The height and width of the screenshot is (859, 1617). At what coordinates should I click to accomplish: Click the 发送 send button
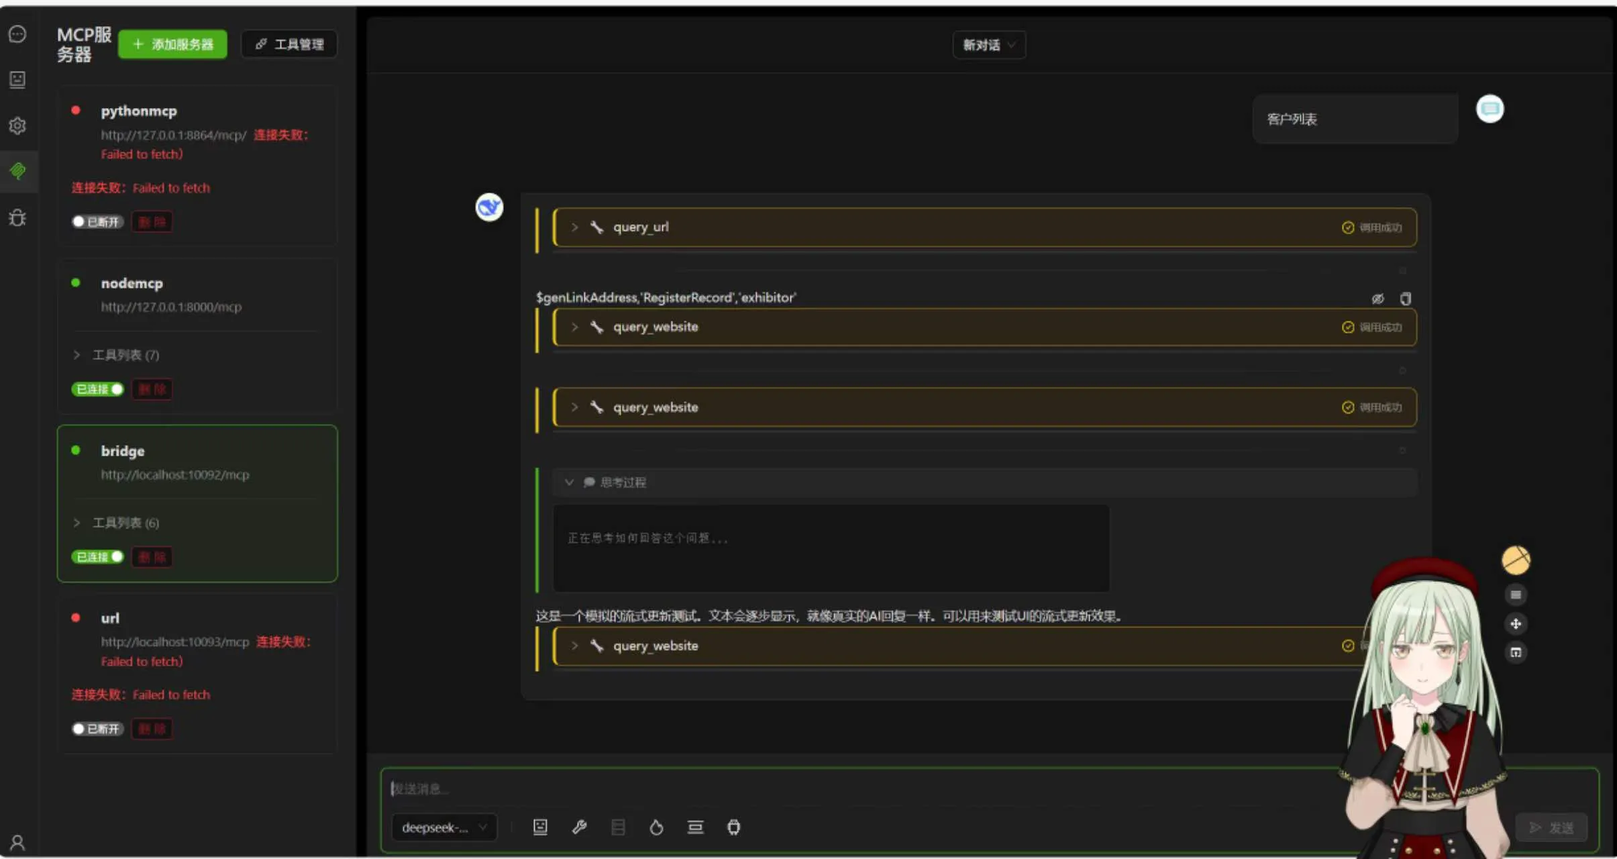[1551, 827]
